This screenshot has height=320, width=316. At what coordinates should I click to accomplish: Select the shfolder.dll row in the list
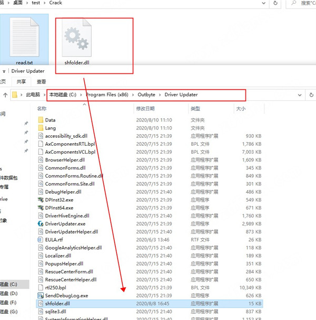point(150,304)
